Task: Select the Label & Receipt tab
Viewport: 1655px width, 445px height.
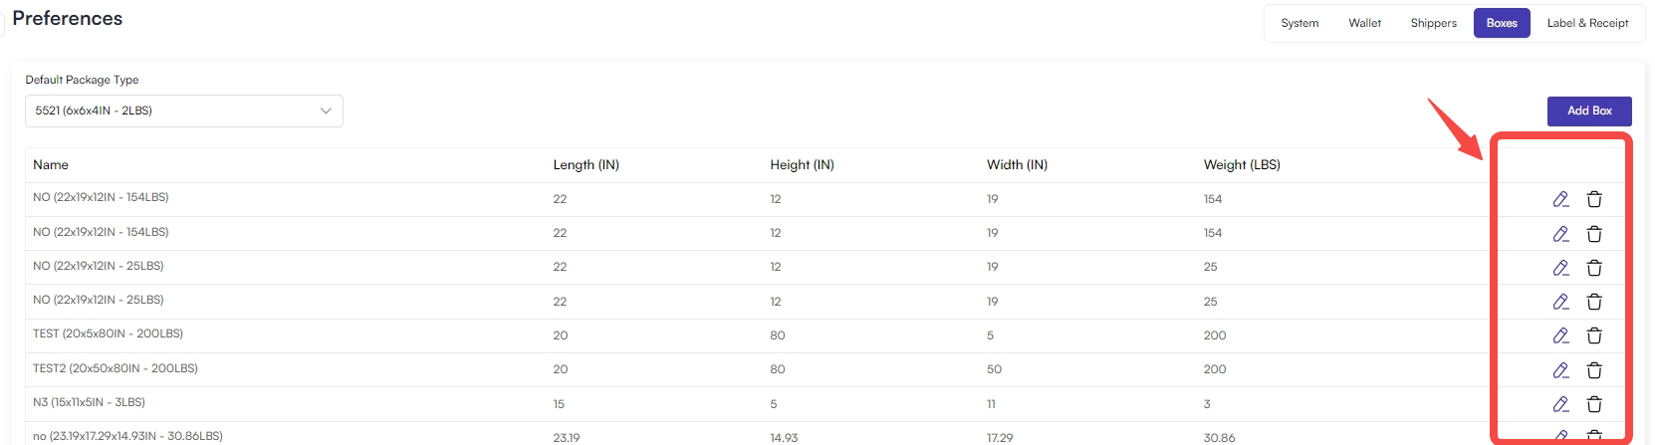Action: (x=1587, y=23)
